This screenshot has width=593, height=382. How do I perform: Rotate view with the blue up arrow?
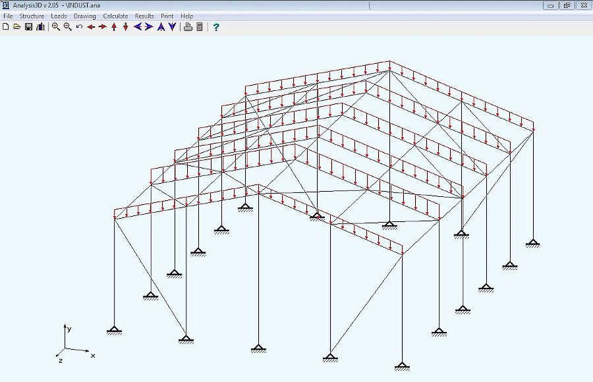[161, 27]
